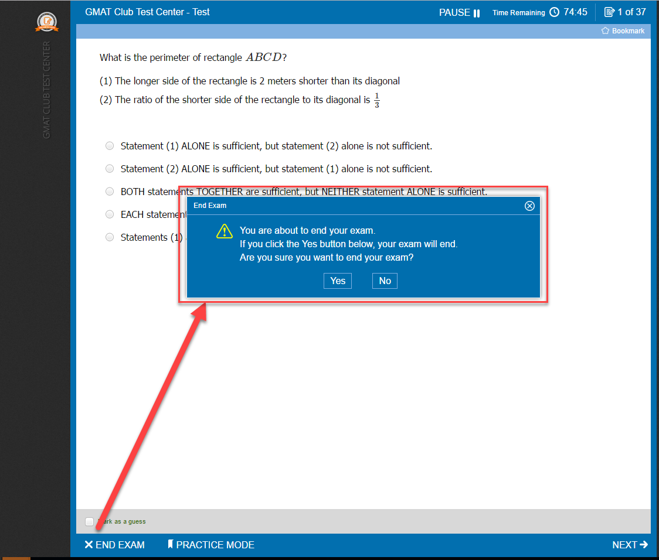The image size is (659, 560).
Task: Select 'EACH statement' radio option
Action: click(110, 214)
